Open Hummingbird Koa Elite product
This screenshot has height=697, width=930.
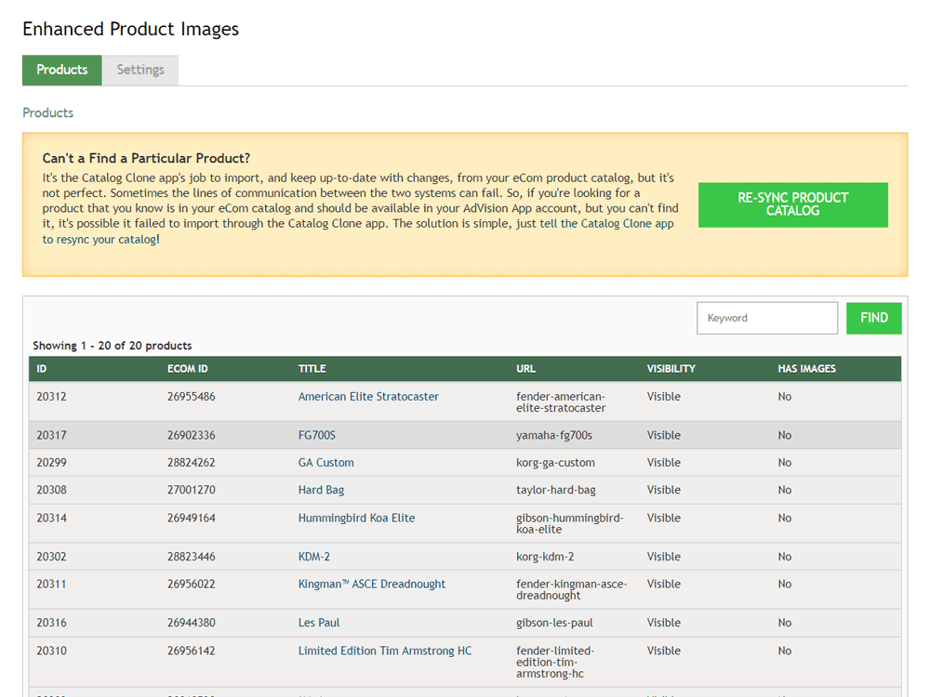click(x=356, y=518)
